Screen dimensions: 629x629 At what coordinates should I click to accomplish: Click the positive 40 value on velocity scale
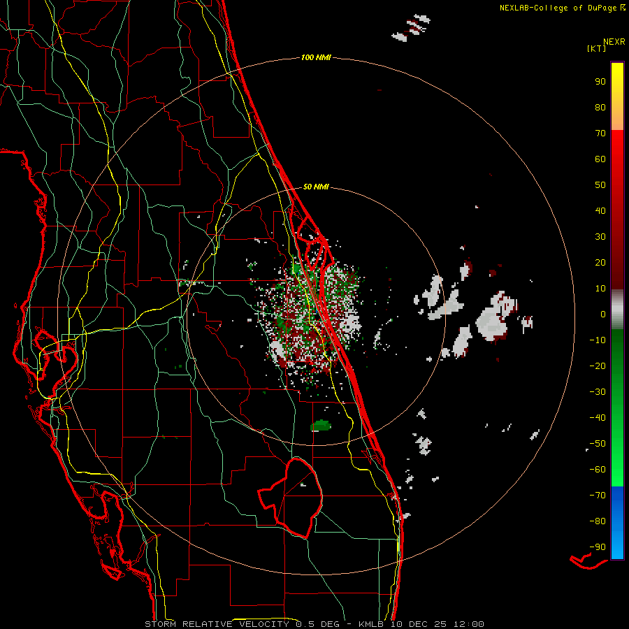(x=600, y=211)
